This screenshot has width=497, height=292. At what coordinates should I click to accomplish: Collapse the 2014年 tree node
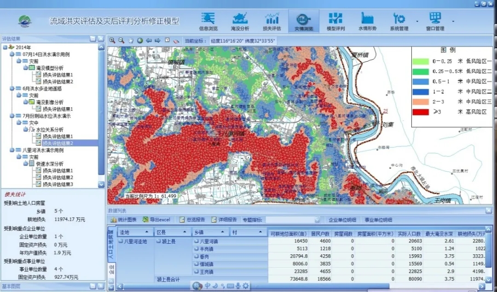click(5, 47)
